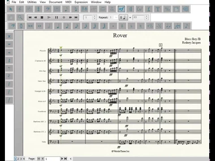Select the Speedy Entry tool
This screenshot has width=215, height=161.
[75, 9]
